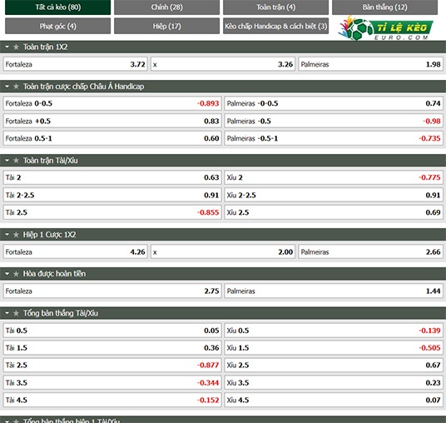Collapse the Toàn trận Tài/Xỉu section arrow
Image resolution: width=446 pixels, height=423 pixels.
[7, 161]
